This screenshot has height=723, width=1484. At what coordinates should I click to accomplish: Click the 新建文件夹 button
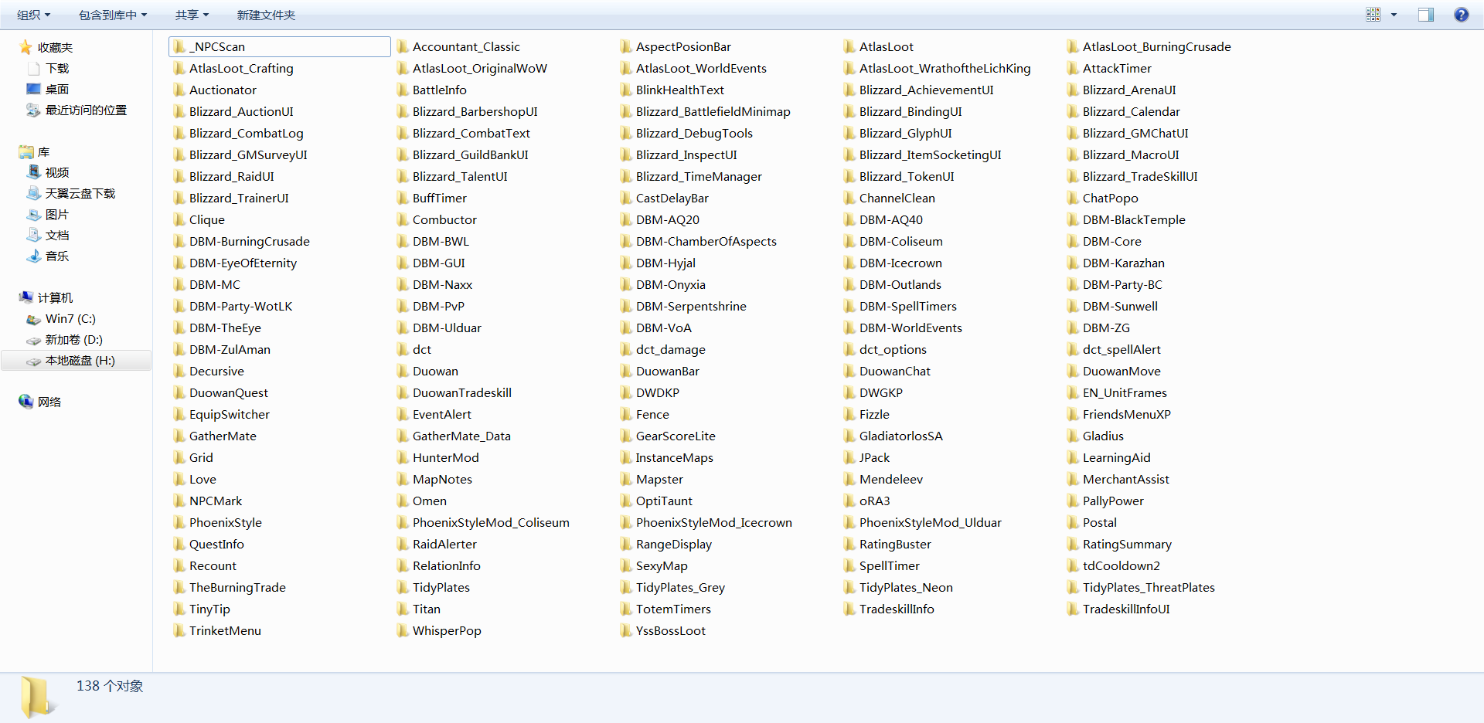266,15
